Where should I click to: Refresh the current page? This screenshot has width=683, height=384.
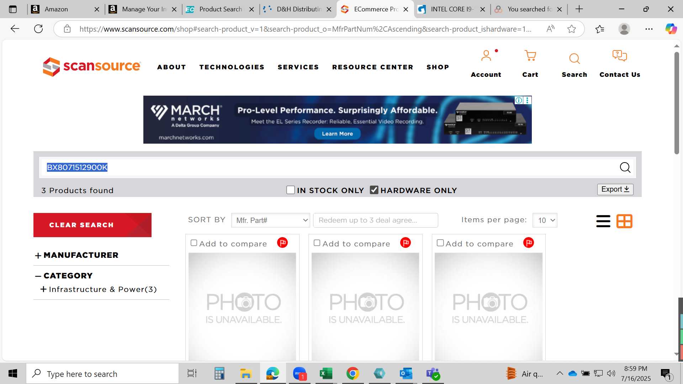click(38, 29)
